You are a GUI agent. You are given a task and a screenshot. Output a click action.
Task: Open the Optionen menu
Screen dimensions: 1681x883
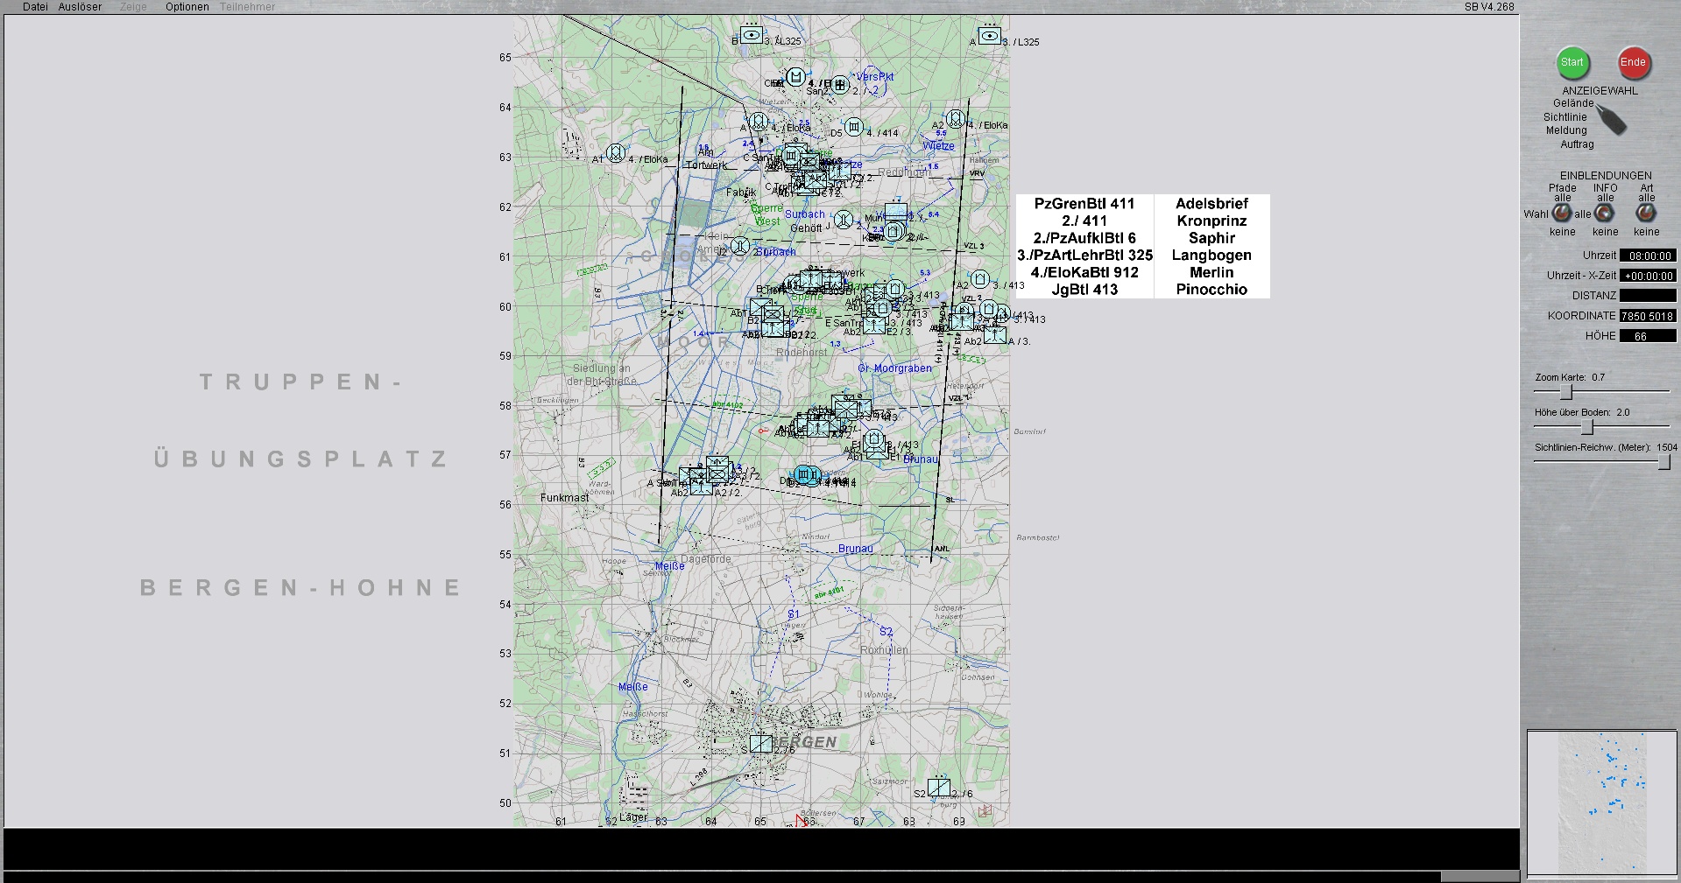point(187,7)
